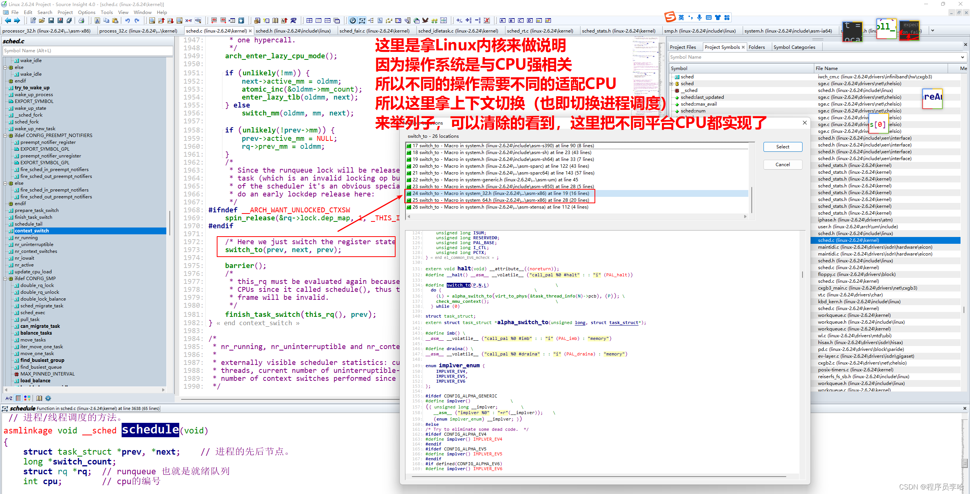Click the book icon below symbol list
Screen dimensions: 970x494
pyautogui.click(x=39, y=398)
